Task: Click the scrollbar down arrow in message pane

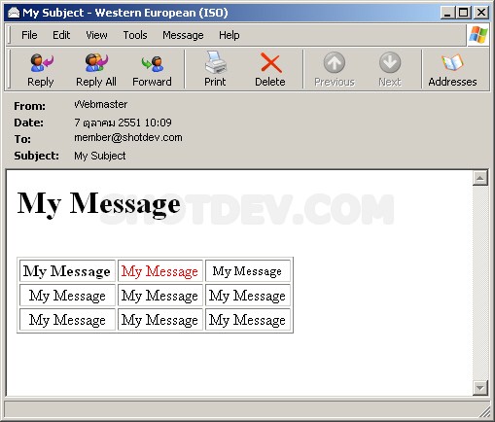Action: pyautogui.click(x=480, y=388)
